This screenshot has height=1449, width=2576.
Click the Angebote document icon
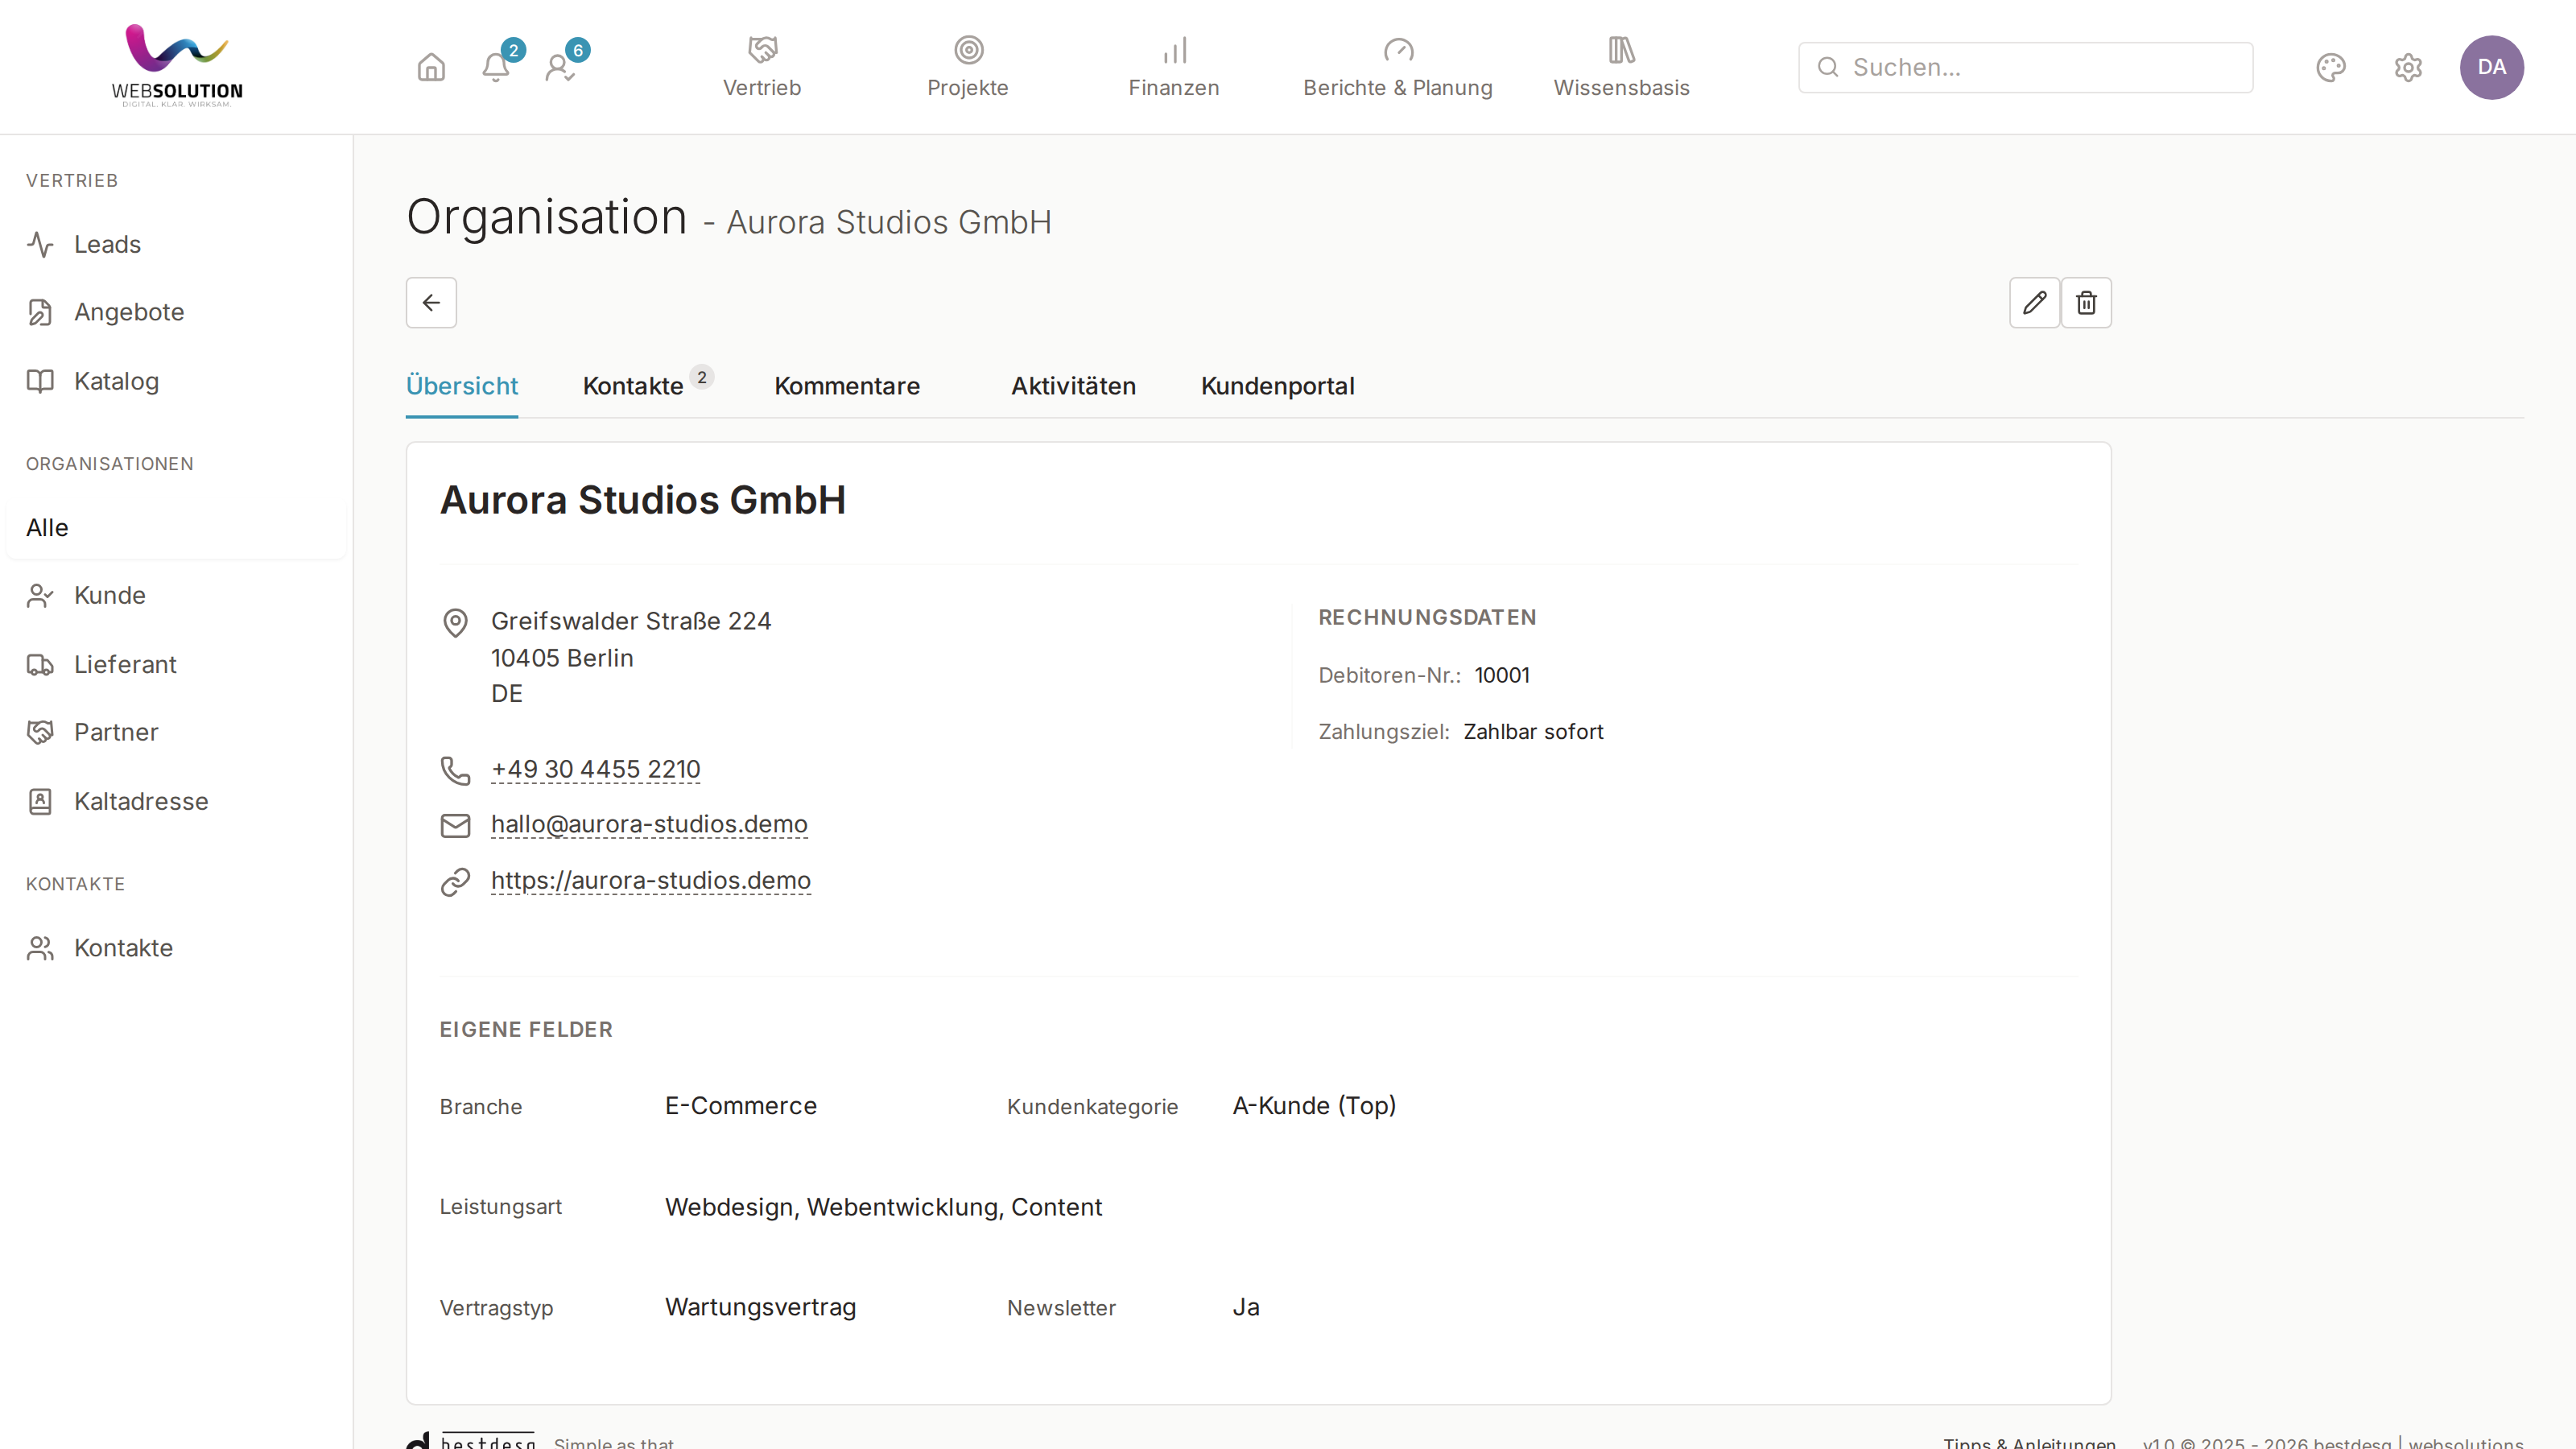point(40,312)
